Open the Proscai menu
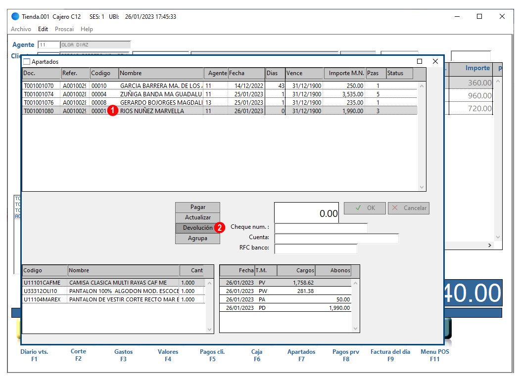The height and width of the screenshot is (378, 518). click(64, 29)
